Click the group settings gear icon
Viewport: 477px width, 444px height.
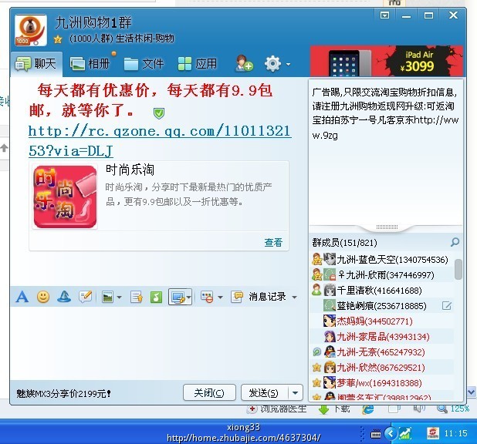[272, 64]
